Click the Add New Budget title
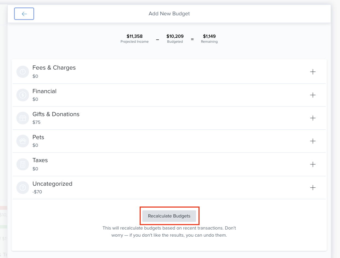340x258 pixels. click(x=169, y=14)
